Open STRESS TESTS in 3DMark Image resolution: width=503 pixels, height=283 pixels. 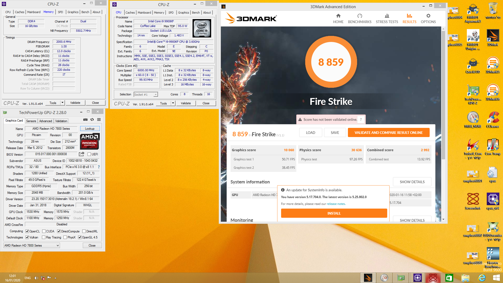(x=387, y=19)
